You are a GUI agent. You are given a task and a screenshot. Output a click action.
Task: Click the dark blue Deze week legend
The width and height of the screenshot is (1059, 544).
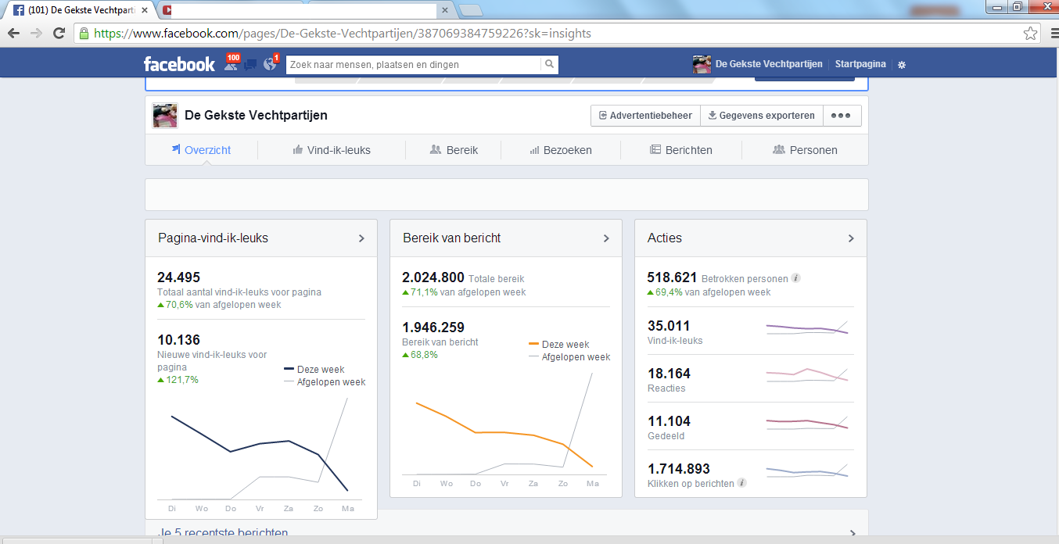(314, 370)
